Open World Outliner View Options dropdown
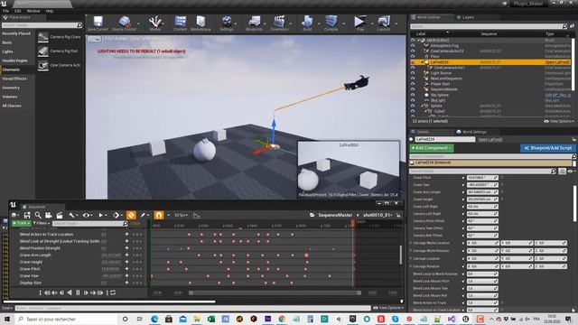The image size is (578, 325). point(559,121)
